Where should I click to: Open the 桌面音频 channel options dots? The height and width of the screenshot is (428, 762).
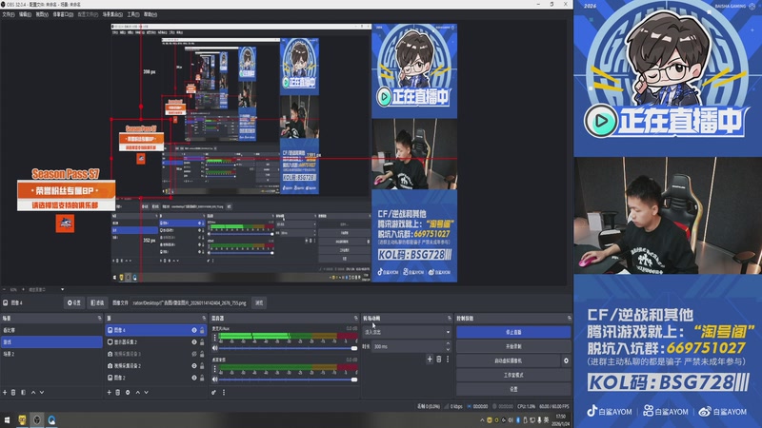click(x=215, y=368)
